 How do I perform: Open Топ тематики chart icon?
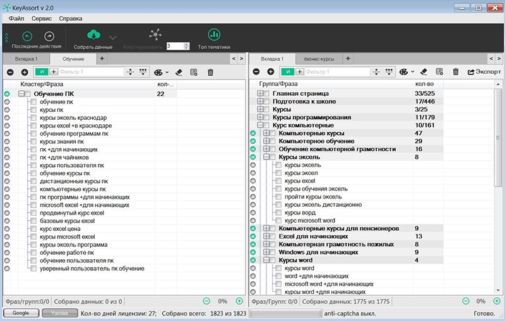coord(214,35)
